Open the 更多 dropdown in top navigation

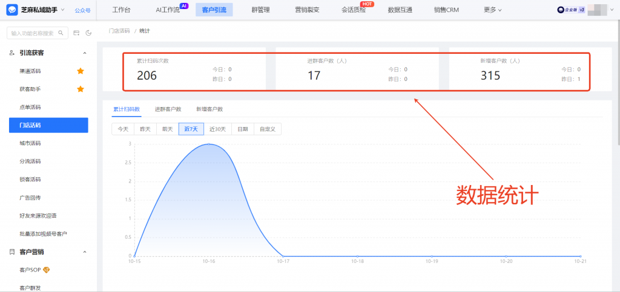tap(493, 10)
